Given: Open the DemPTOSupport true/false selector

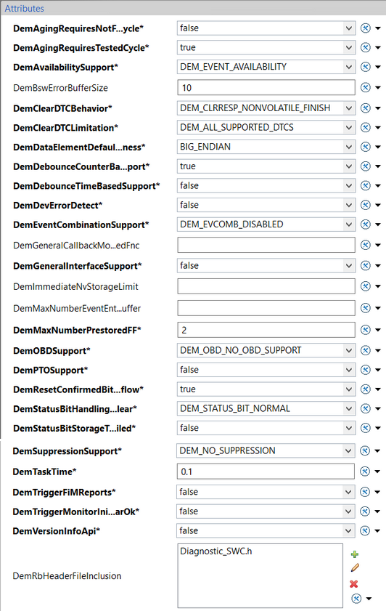Looking at the screenshot, I should [266, 370].
